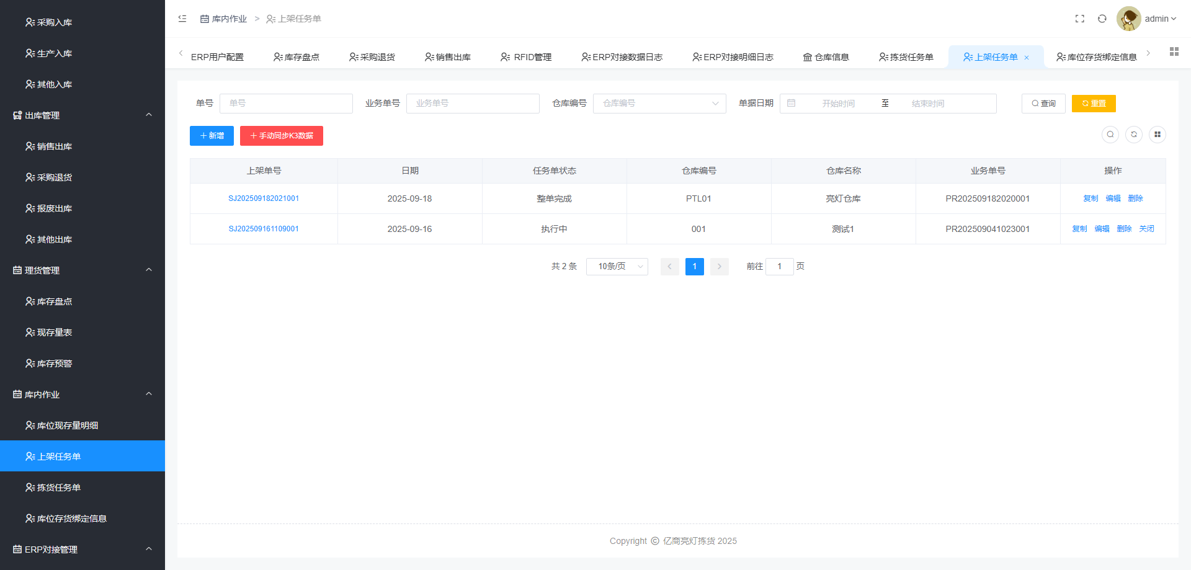Viewport: 1191px width, 570px height.
Task: Open the 仓库编号 dropdown
Action: point(659,104)
